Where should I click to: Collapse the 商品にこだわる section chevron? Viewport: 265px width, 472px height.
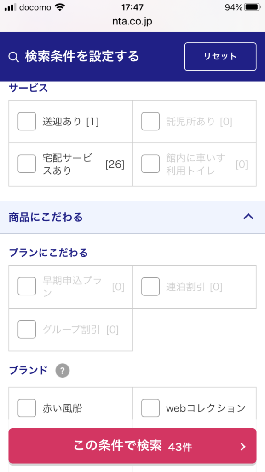tap(248, 217)
